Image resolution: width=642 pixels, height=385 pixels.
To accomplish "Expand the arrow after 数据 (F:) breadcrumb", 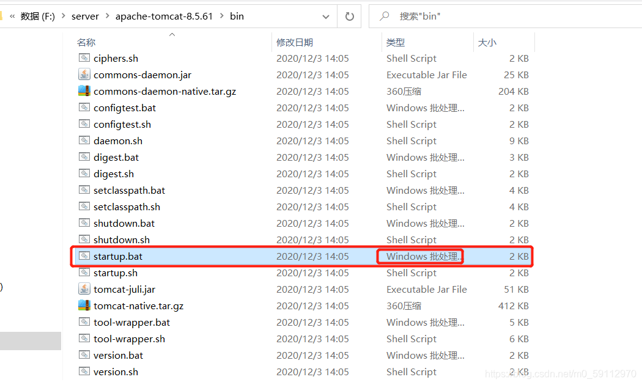I will [x=64, y=16].
